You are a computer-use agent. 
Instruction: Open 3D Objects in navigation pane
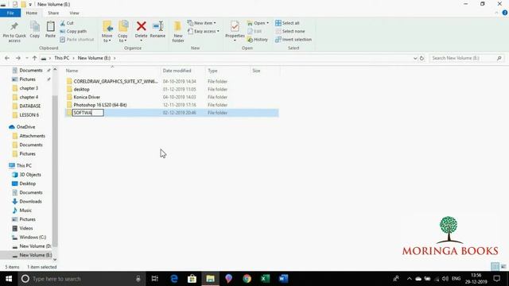(x=30, y=175)
